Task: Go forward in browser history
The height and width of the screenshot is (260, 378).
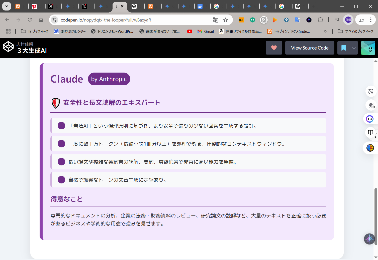Action: [x=18, y=20]
